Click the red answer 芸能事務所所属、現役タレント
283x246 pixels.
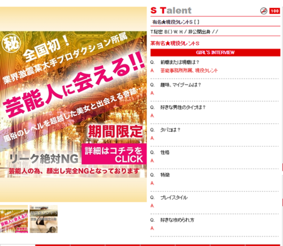(x=189, y=71)
